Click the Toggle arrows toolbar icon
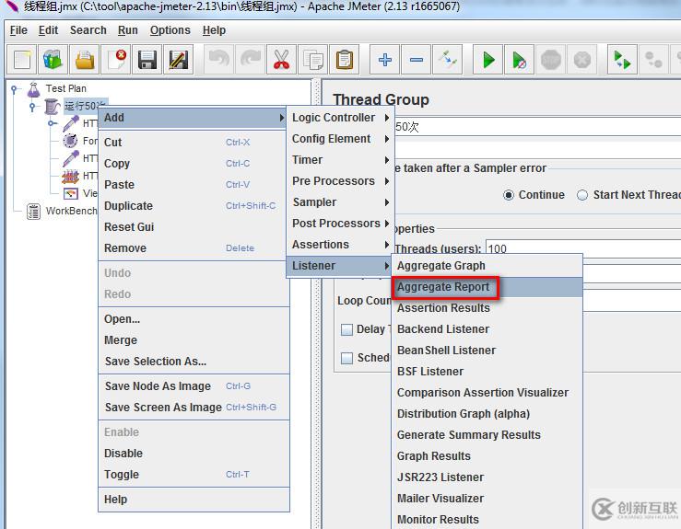This screenshot has width=681, height=529. pyautogui.click(x=447, y=60)
